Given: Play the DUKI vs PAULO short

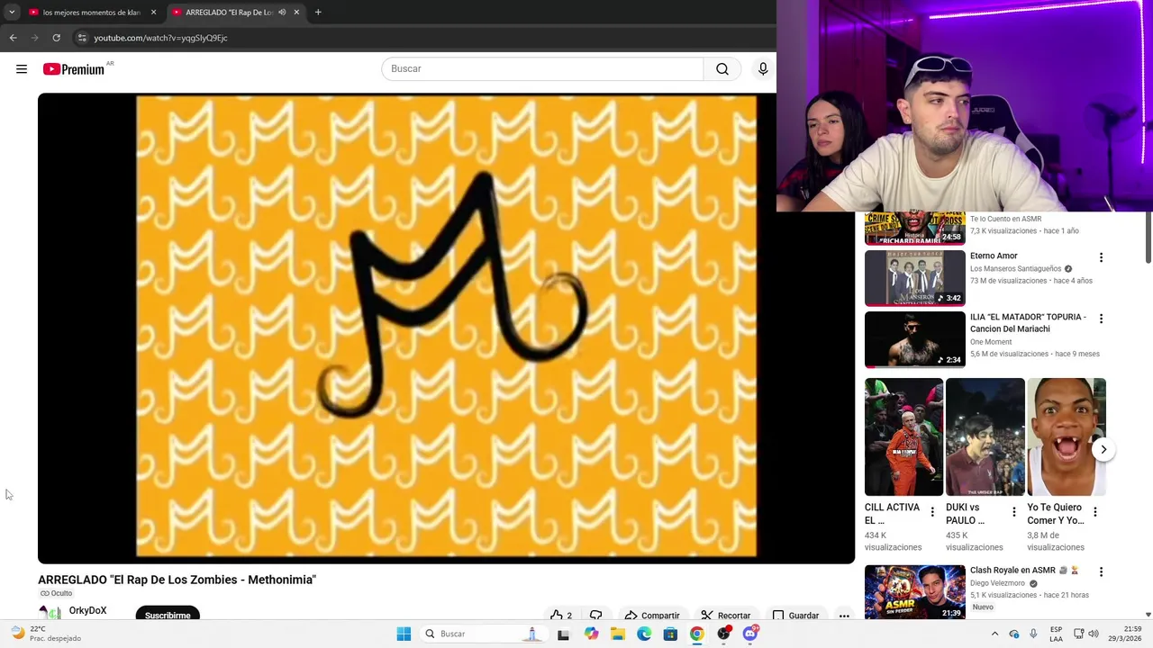Looking at the screenshot, I should click(985, 436).
